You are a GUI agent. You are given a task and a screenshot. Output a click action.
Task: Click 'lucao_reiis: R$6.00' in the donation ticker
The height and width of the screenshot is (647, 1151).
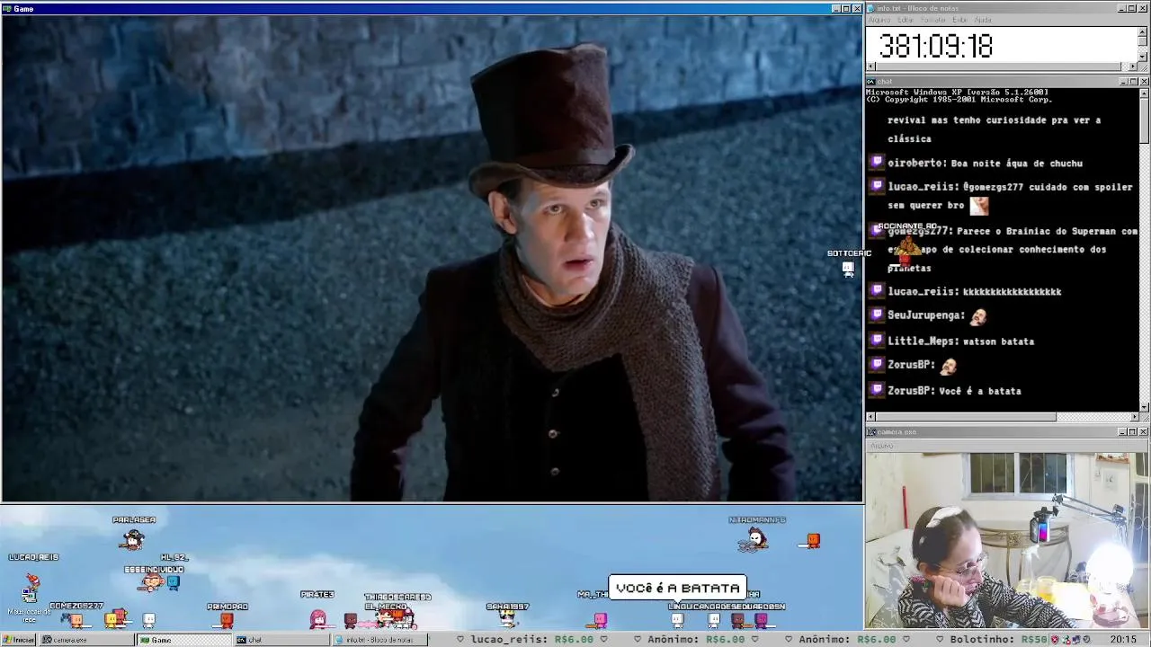[532, 640]
